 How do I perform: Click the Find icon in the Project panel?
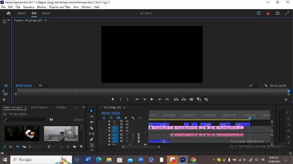point(68,146)
